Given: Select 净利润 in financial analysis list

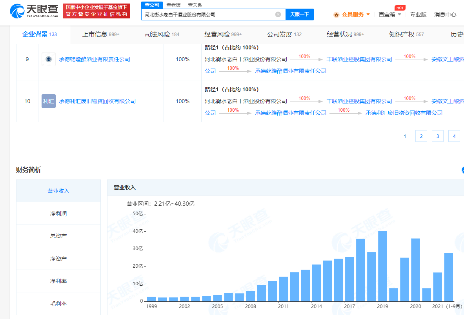Looking at the screenshot, I should point(58,214).
